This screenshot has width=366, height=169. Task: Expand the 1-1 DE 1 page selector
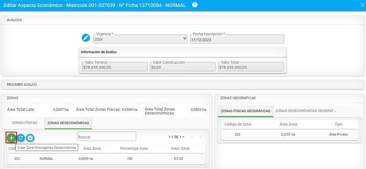coord(176,137)
